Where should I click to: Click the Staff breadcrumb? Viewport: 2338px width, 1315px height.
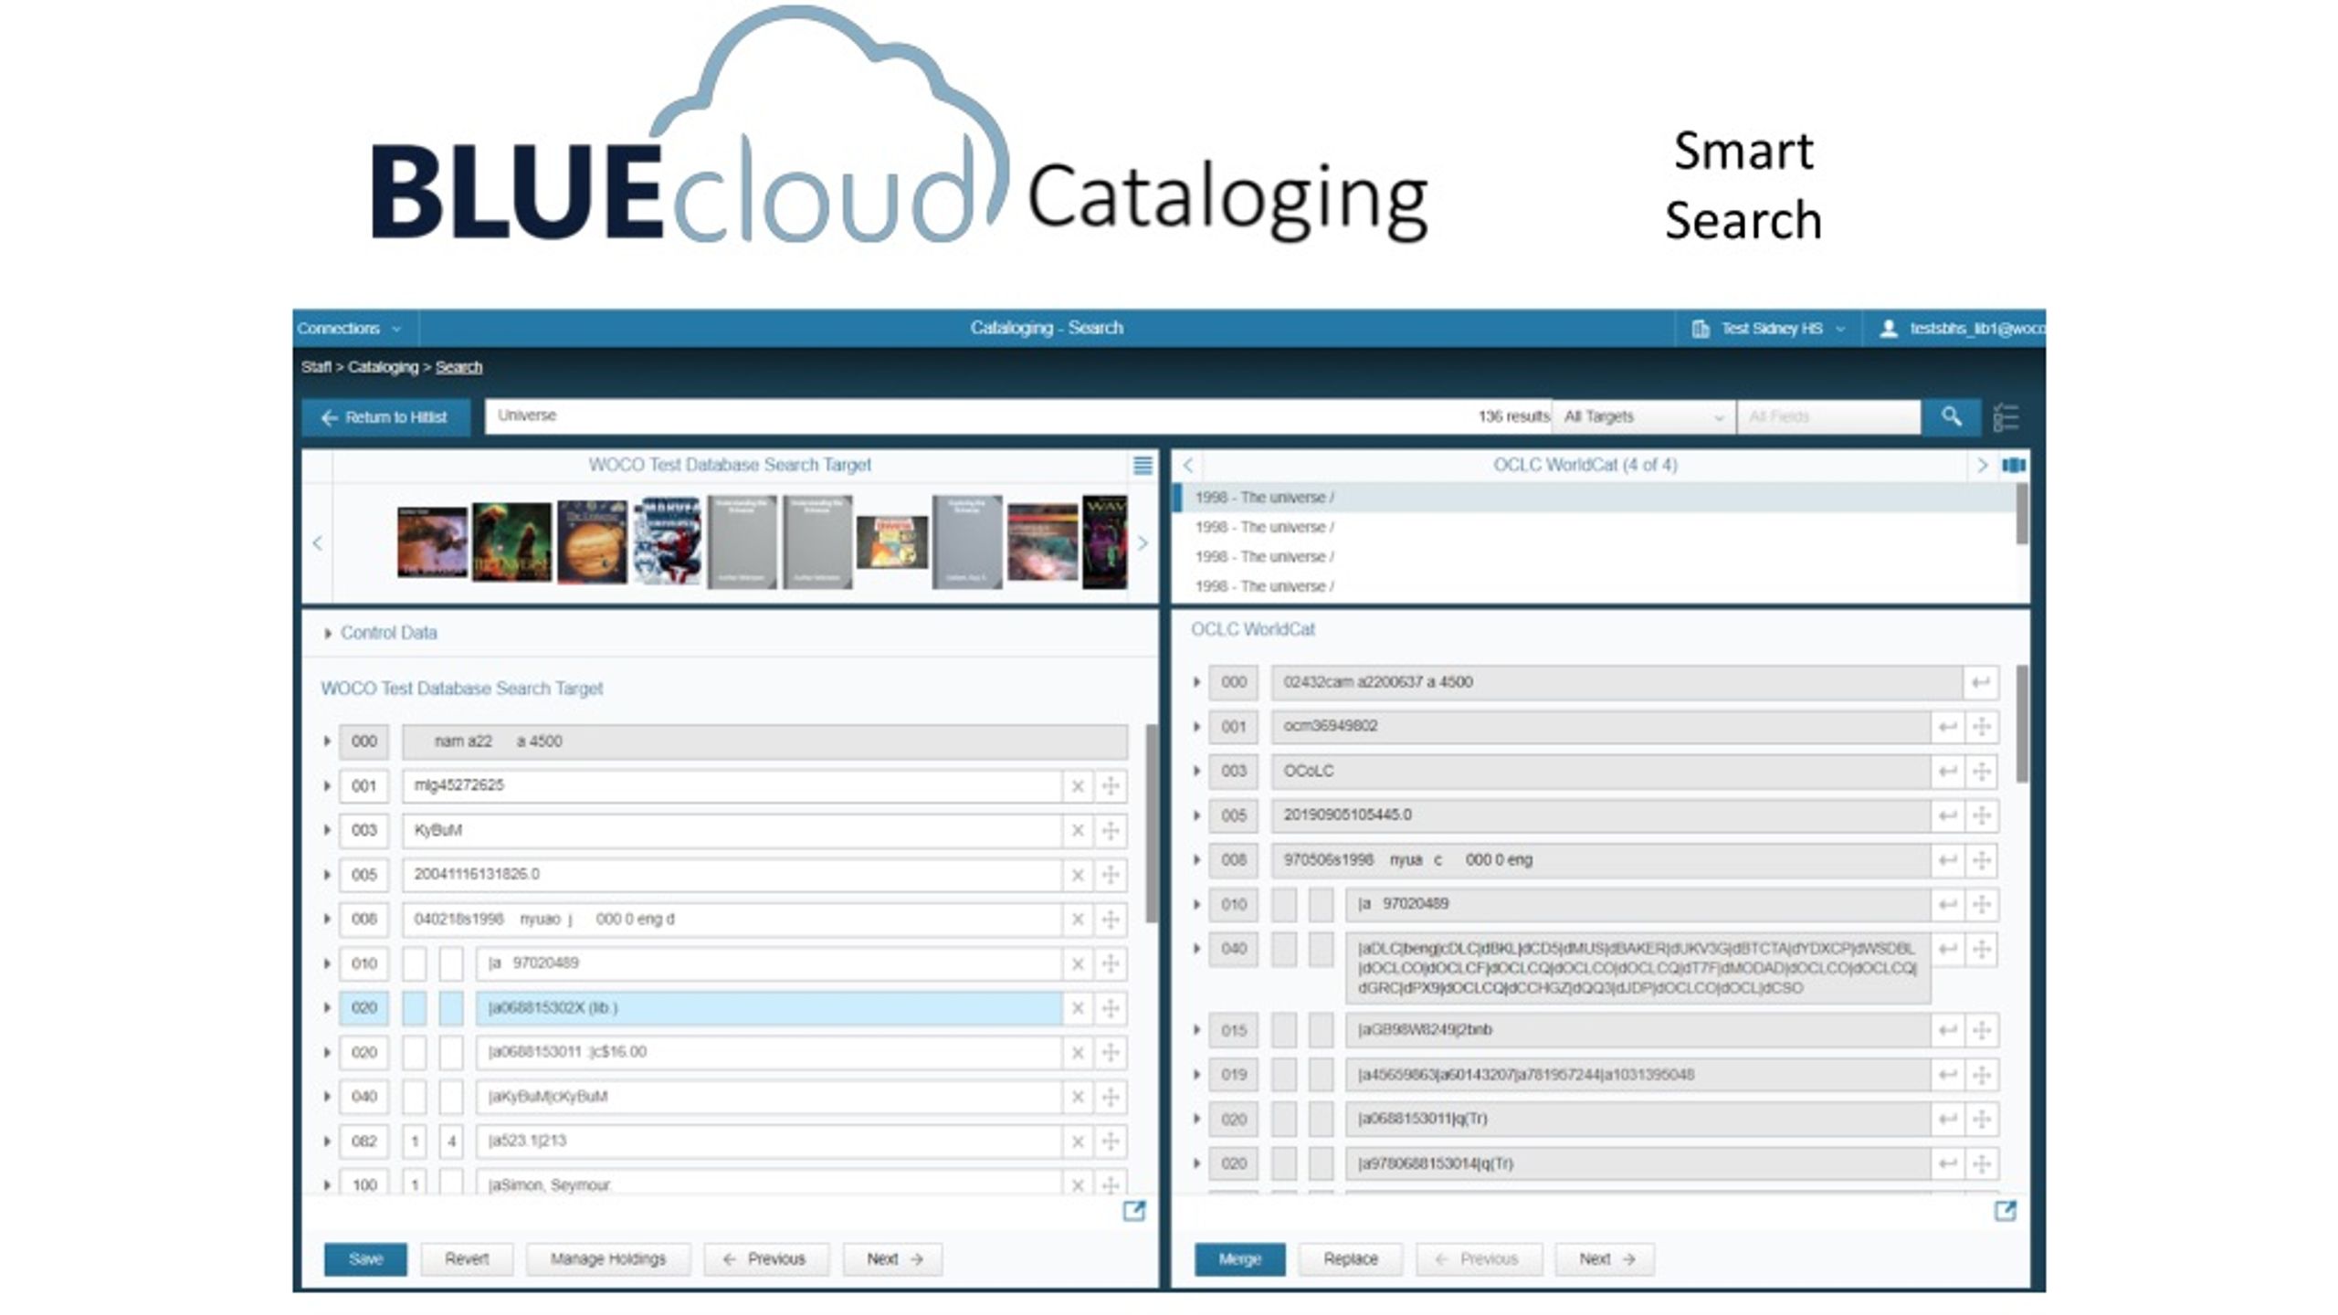(316, 367)
